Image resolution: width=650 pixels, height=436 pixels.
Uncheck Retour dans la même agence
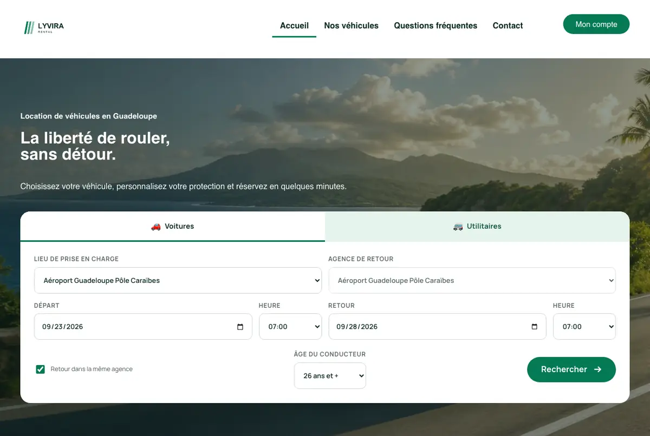click(x=40, y=369)
